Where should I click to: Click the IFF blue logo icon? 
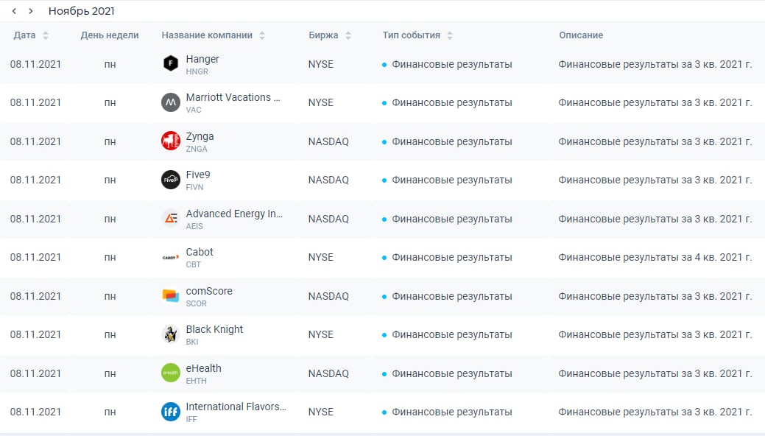pyautogui.click(x=171, y=412)
